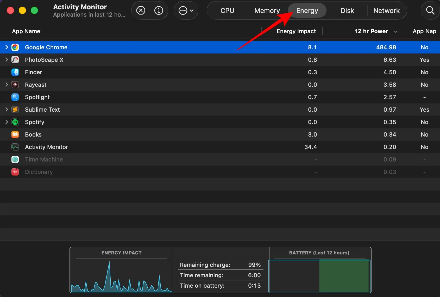Viewport: 440px width, 297px height.
Task: Click the Time remaining 6:00 value
Action: (x=254, y=275)
